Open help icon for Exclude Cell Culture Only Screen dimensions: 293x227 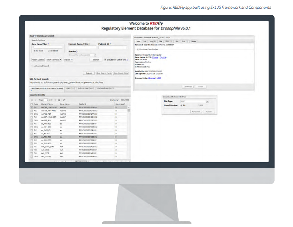[x=127, y=60]
